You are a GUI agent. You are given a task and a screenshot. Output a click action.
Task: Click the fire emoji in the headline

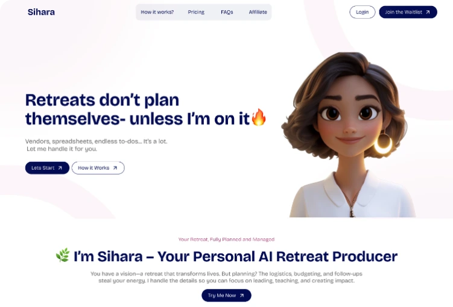[x=259, y=117]
